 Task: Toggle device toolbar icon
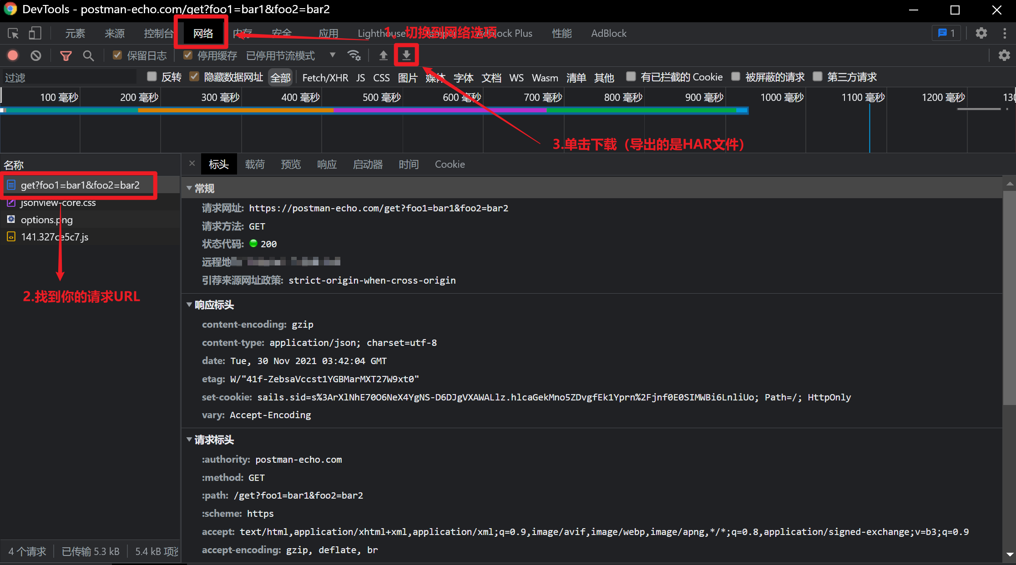pos(35,33)
